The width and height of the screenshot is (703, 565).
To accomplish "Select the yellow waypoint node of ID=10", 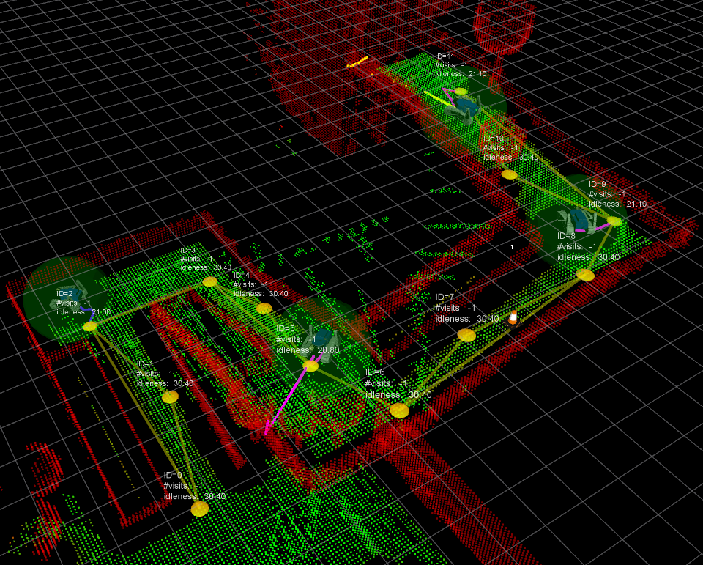I will click(x=510, y=174).
